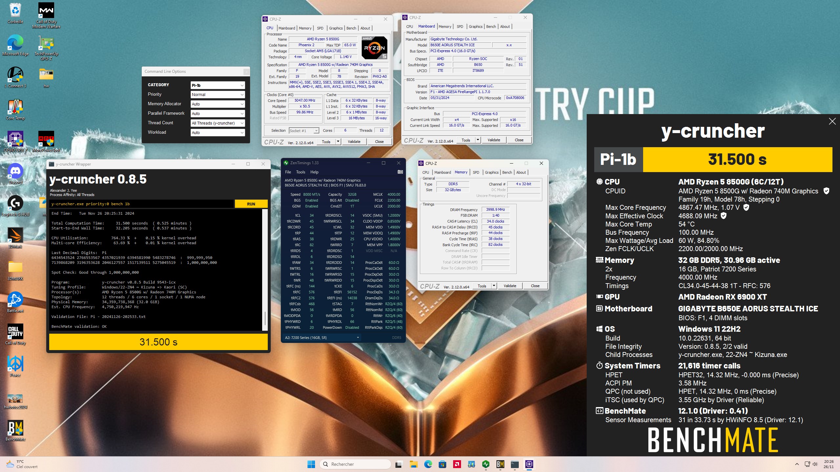Open AMD Software icon on taskbar
840x472 pixels.
point(457,464)
